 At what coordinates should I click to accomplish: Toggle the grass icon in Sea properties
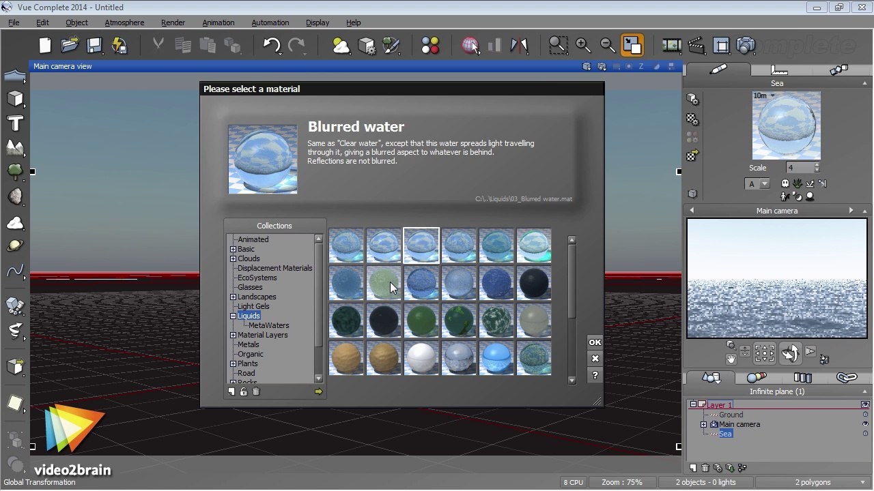coord(798,183)
